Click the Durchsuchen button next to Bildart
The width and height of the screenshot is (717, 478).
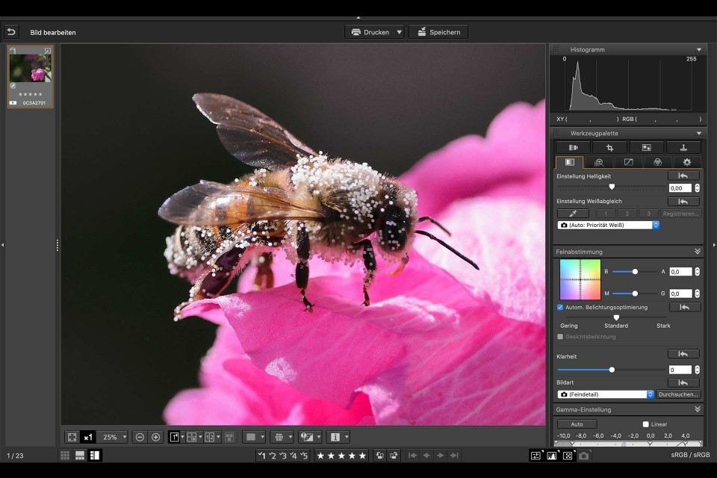click(x=679, y=394)
